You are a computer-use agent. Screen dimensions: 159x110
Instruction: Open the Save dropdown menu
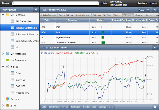point(144,10)
